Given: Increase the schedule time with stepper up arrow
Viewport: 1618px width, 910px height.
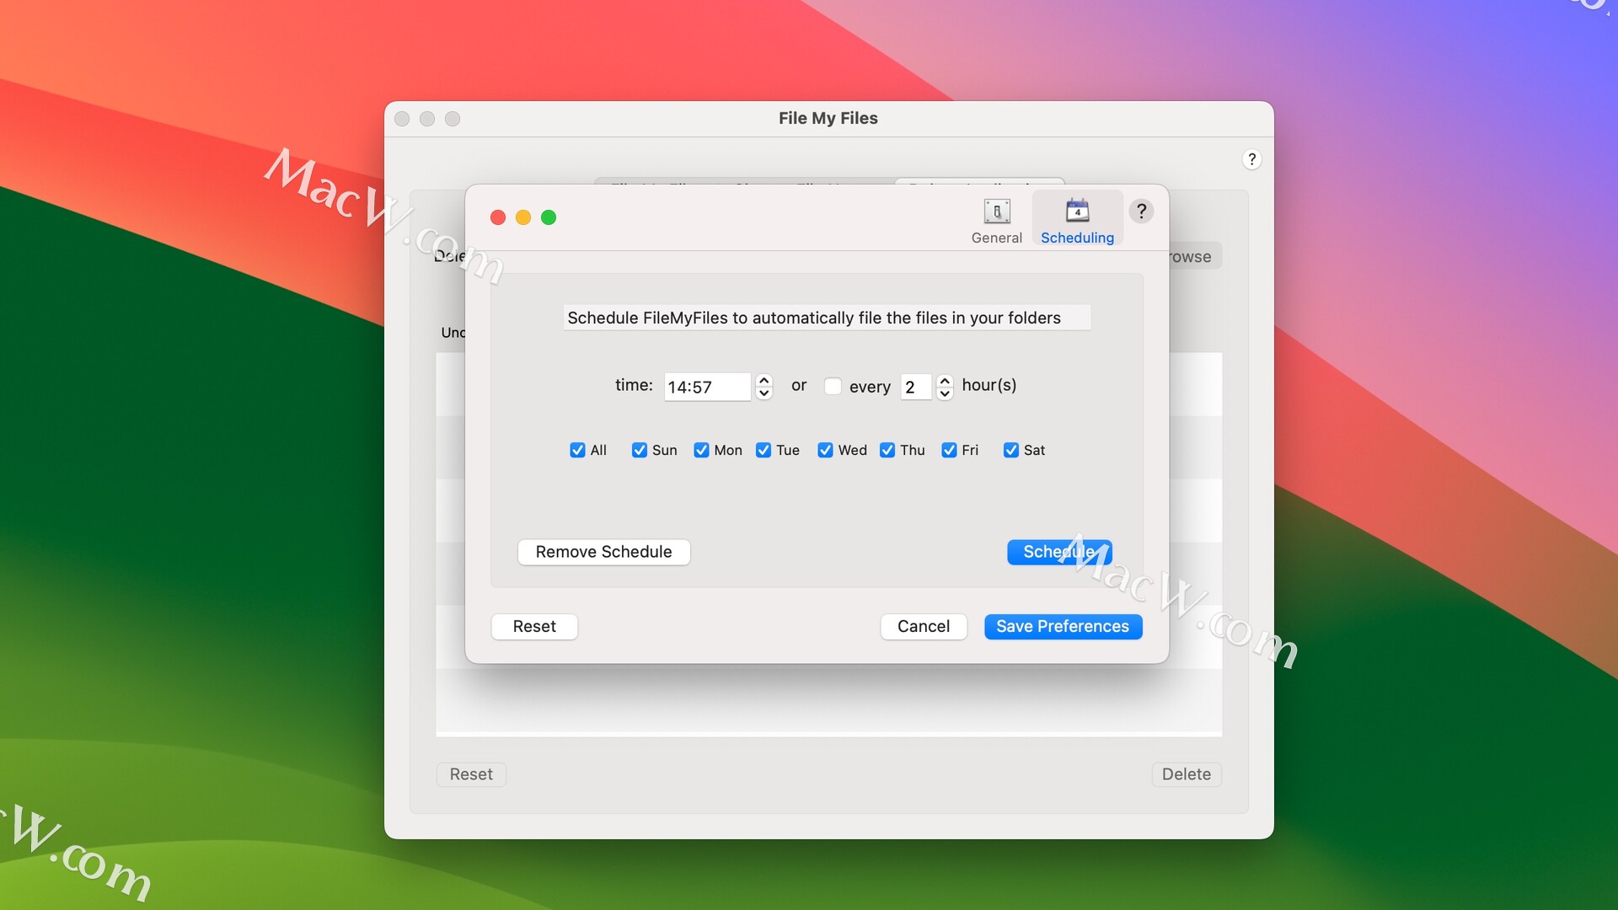Looking at the screenshot, I should point(764,380).
